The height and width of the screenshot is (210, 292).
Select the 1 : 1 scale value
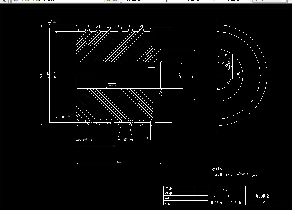(228, 196)
